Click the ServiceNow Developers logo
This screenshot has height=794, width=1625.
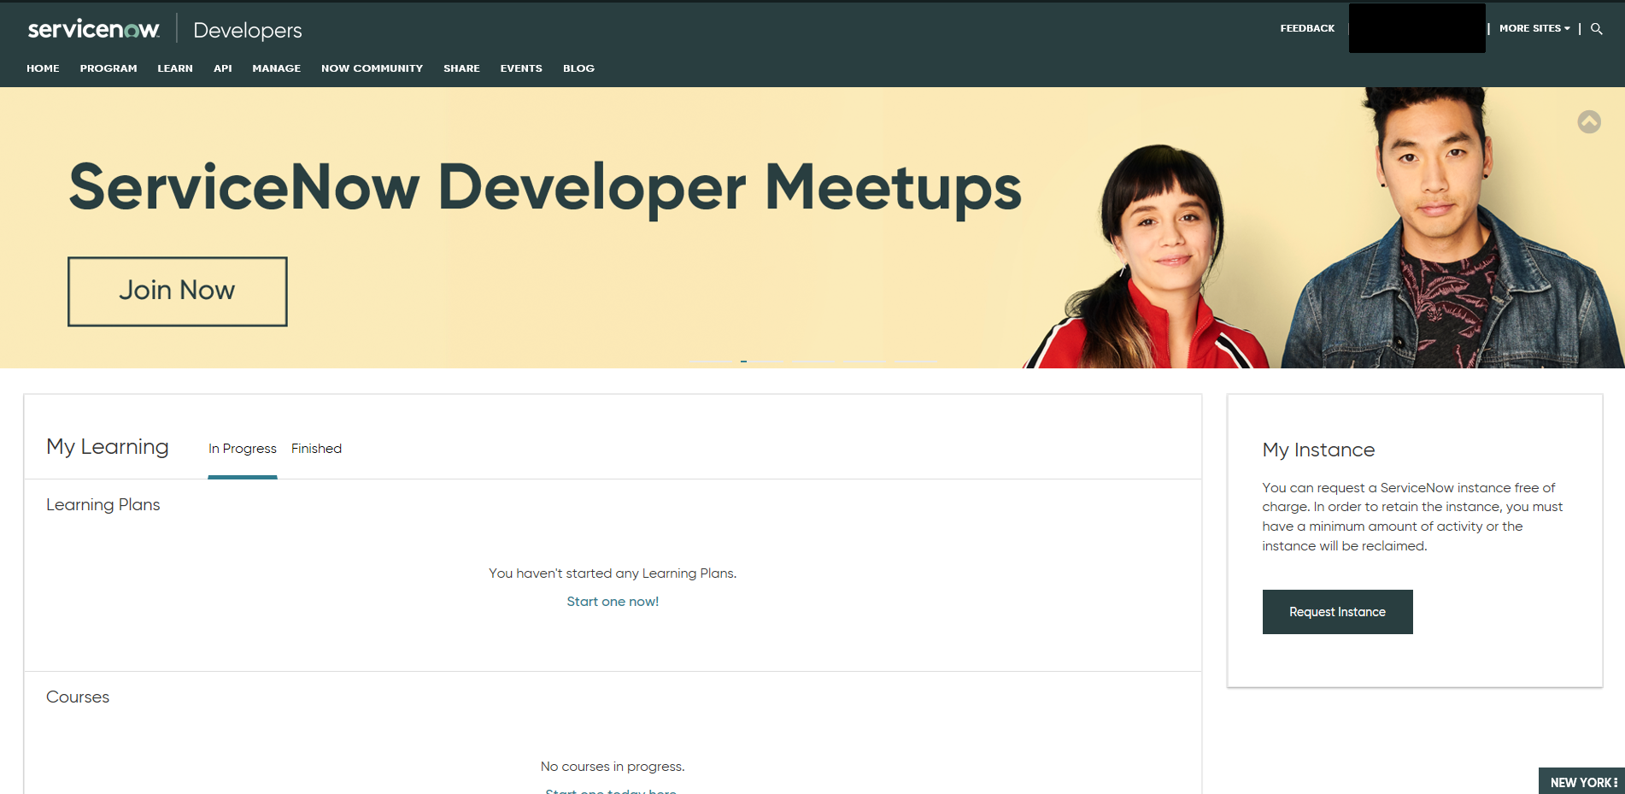[94, 28]
